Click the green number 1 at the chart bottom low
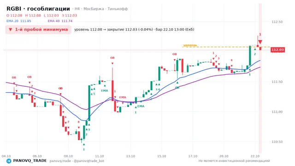 coord(84,149)
